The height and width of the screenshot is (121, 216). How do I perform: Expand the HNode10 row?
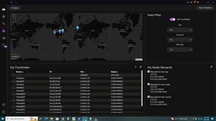tap(14, 91)
